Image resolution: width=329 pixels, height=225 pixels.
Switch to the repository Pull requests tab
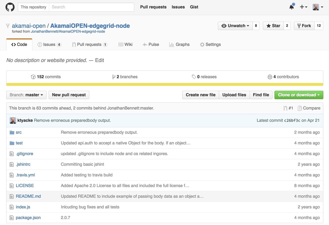[x=90, y=44]
